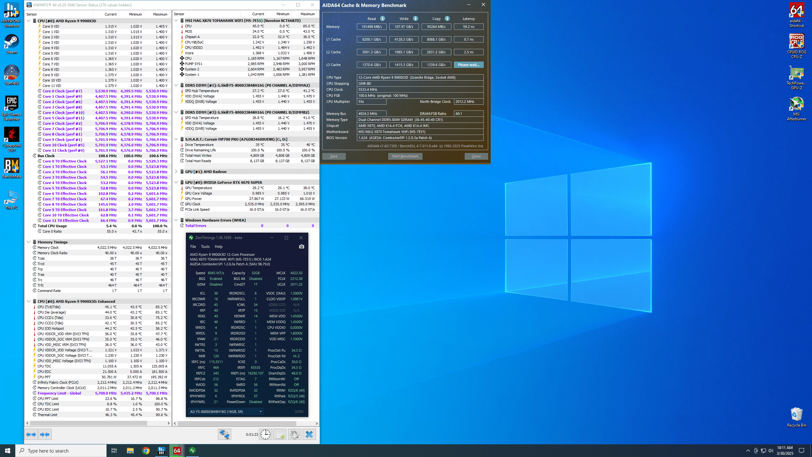Click the Start Benchmark button in AIDA64

coord(405,156)
